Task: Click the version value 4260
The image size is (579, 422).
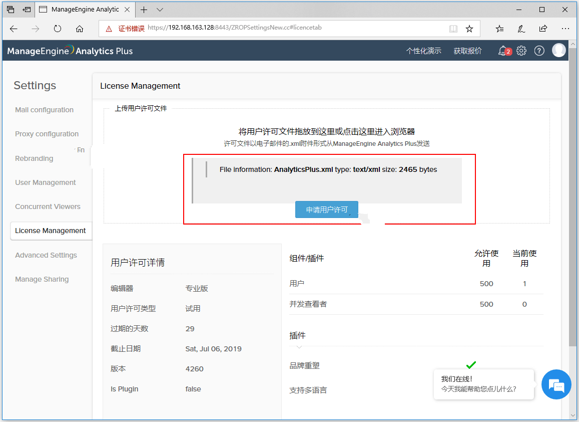Action: pos(195,369)
